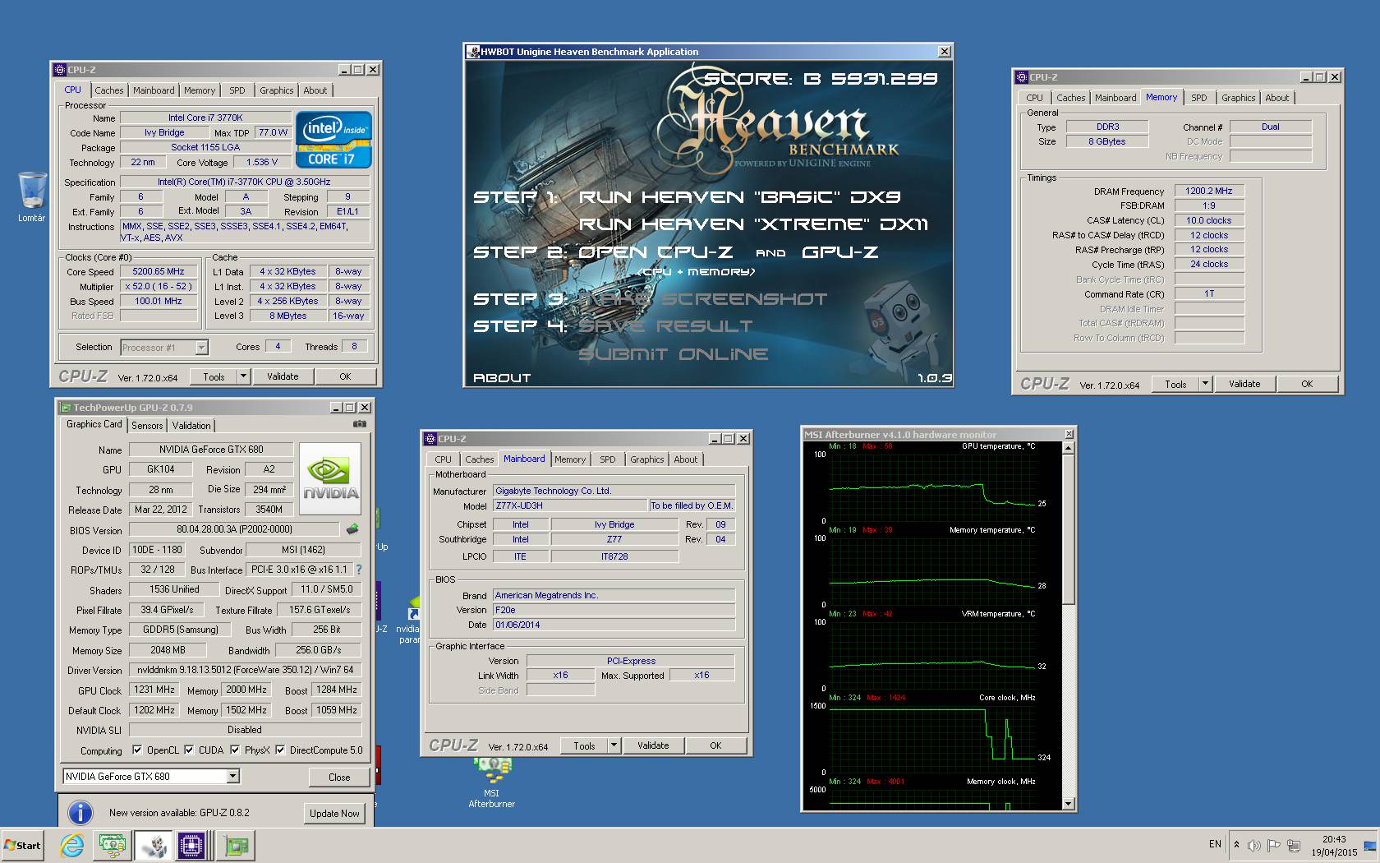Open the money-icon app in the taskbar
The image size is (1380, 863).
click(x=112, y=845)
